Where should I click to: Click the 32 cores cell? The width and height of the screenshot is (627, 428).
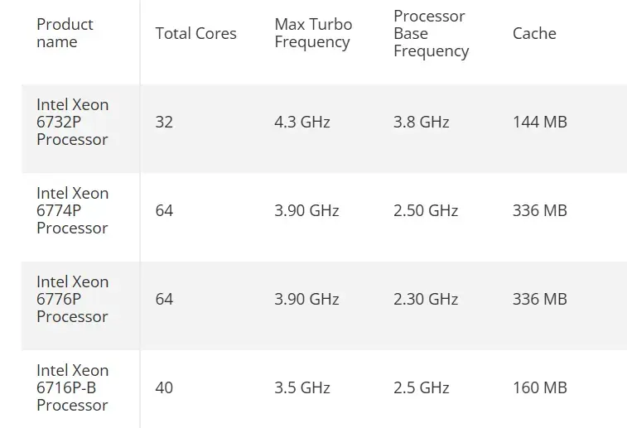pyautogui.click(x=164, y=122)
